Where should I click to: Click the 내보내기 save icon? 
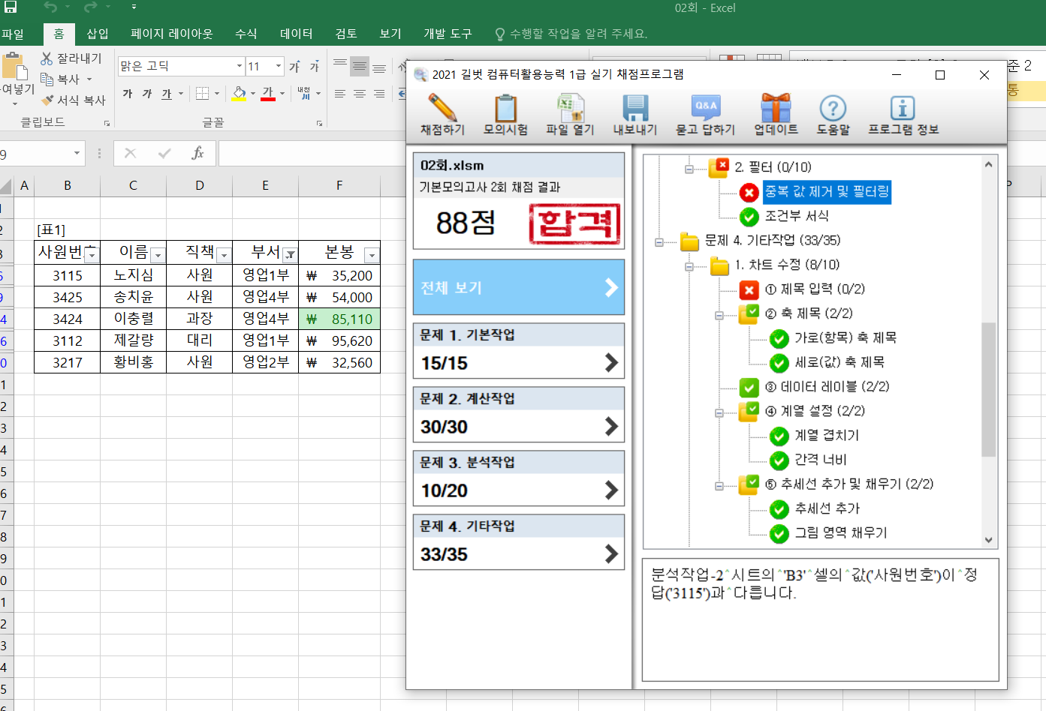635,109
